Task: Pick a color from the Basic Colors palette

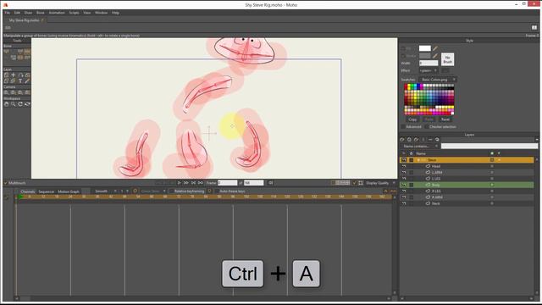Action: pos(429,99)
